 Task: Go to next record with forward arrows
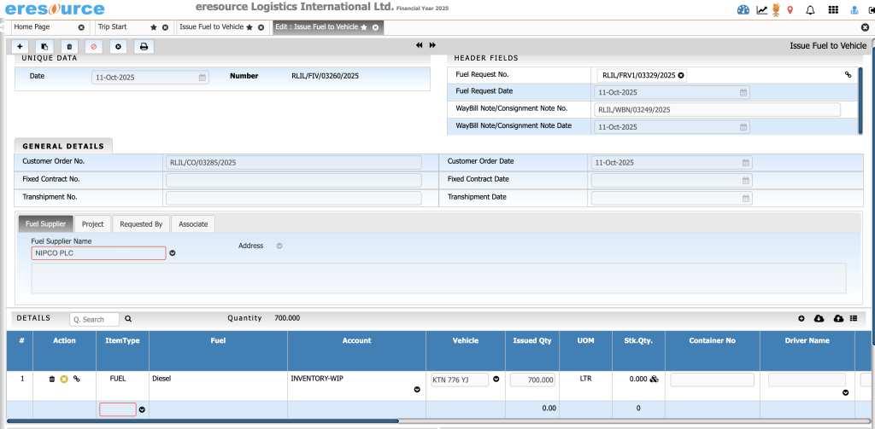click(x=433, y=45)
